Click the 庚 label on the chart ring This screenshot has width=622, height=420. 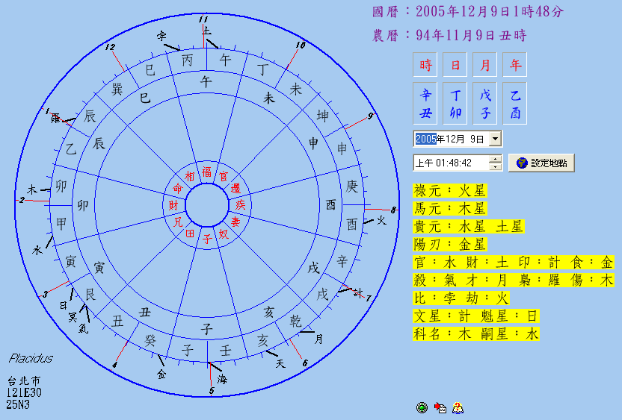[x=351, y=186]
